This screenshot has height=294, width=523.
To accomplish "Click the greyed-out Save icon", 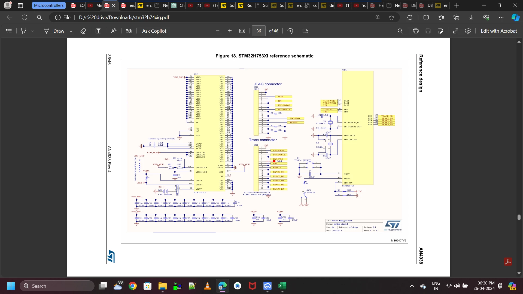I will click(x=428, y=31).
